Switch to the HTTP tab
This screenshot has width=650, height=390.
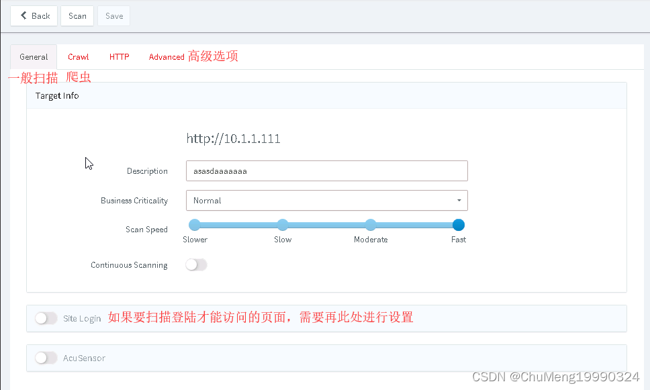(x=120, y=57)
